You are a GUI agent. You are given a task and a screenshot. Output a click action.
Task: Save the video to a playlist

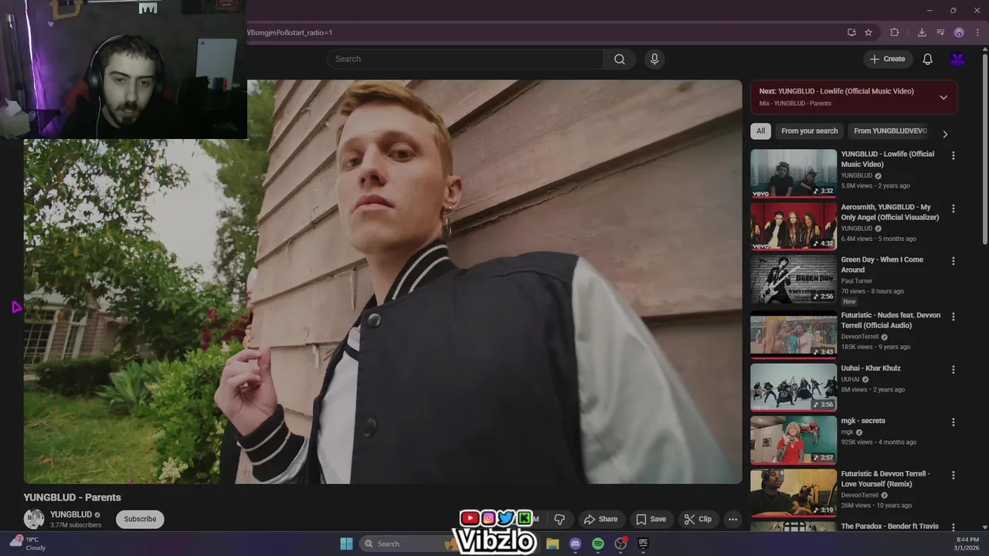(651, 519)
